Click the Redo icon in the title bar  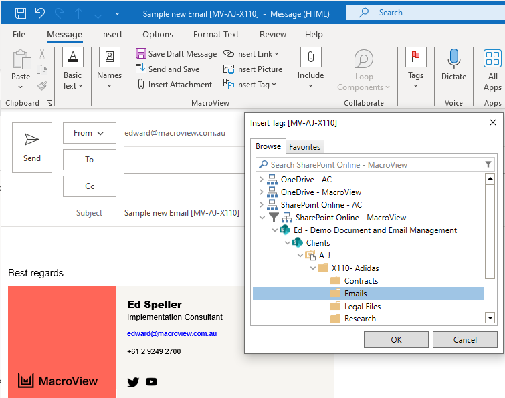[60, 13]
